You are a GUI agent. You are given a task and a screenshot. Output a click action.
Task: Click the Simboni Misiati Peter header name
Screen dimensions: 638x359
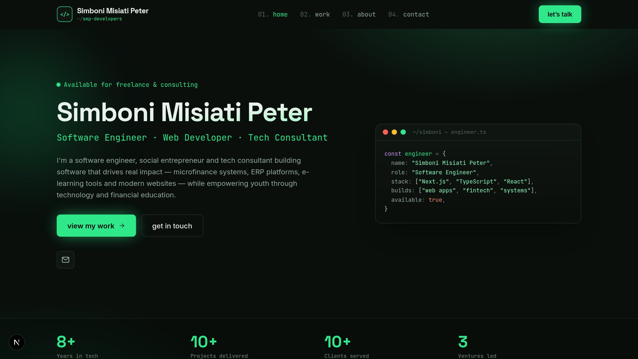pos(113,11)
